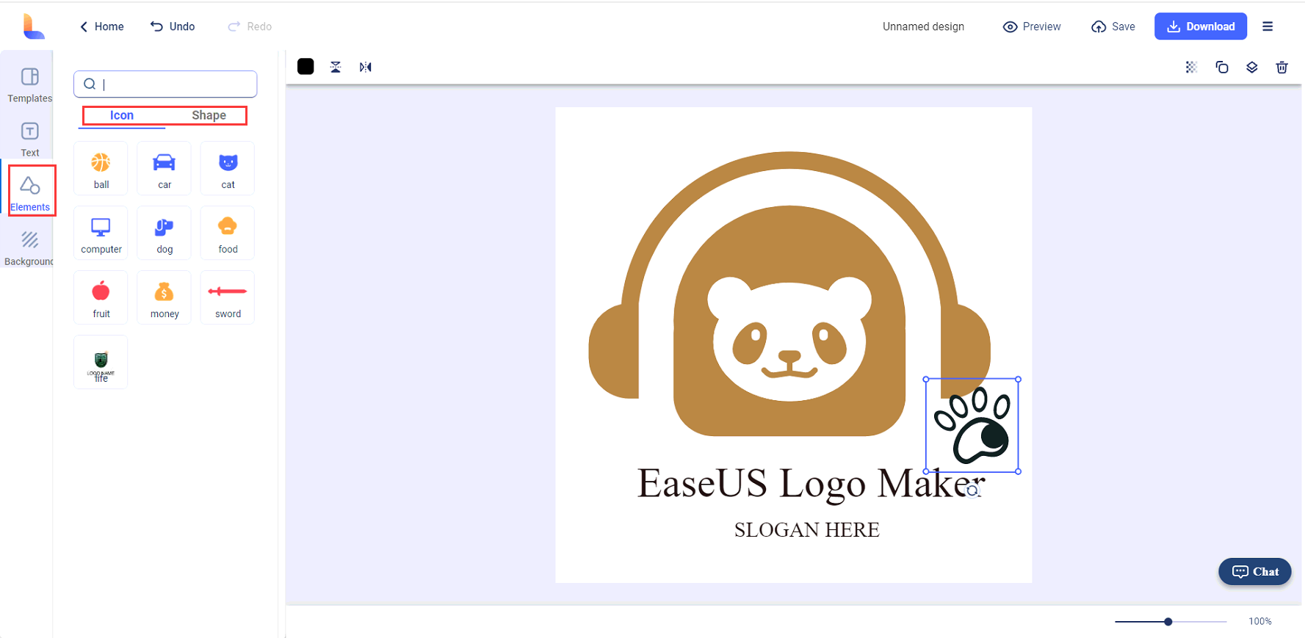Insert the car icon
The width and height of the screenshot is (1305, 638).
click(x=165, y=169)
